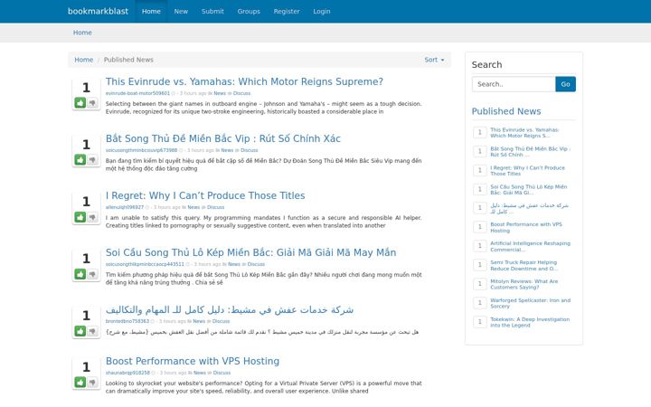Open sidebar link Artificial Intelligence Reshaping Commercial
This screenshot has height=407, width=651.
pyautogui.click(x=530, y=247)
